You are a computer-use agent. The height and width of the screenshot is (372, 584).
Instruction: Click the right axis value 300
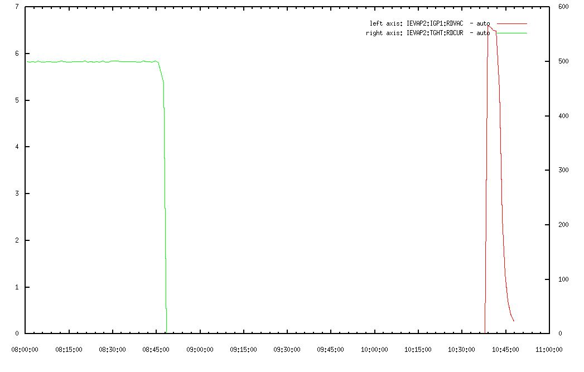(563, 170)
